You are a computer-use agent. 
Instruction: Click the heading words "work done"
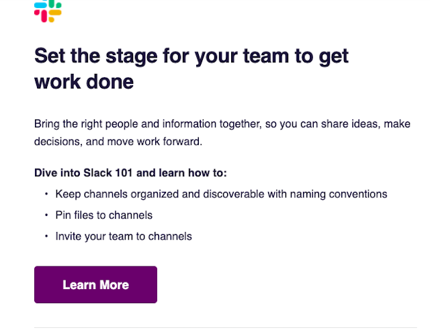pos(84,82)
